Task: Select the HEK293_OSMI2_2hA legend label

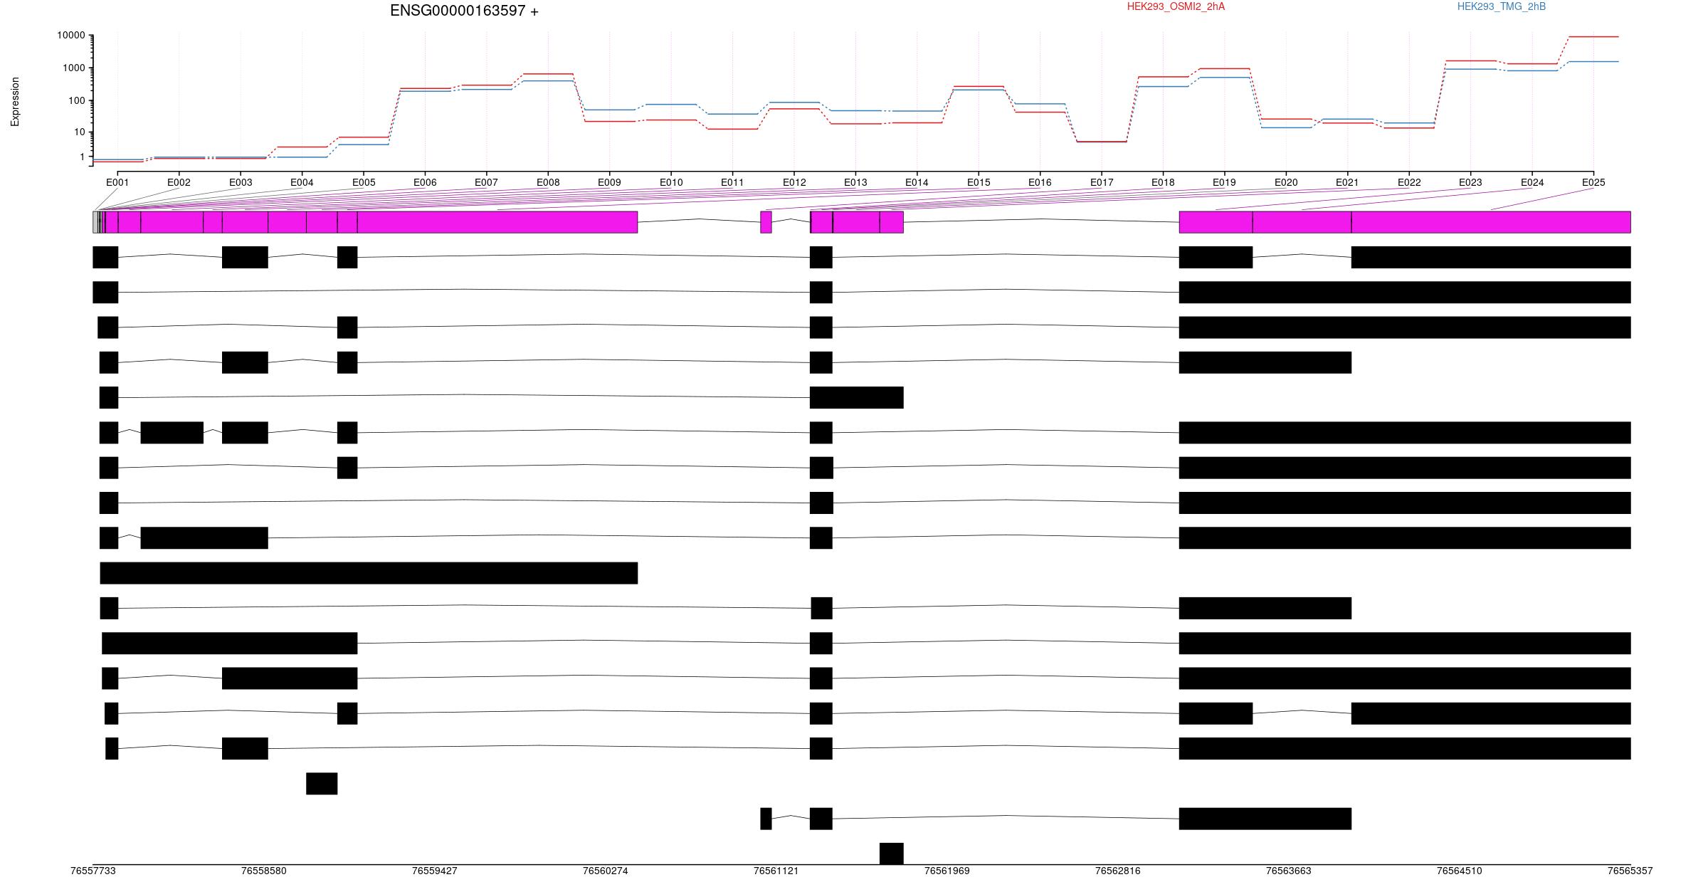Action: click(x=1176, y=6)
